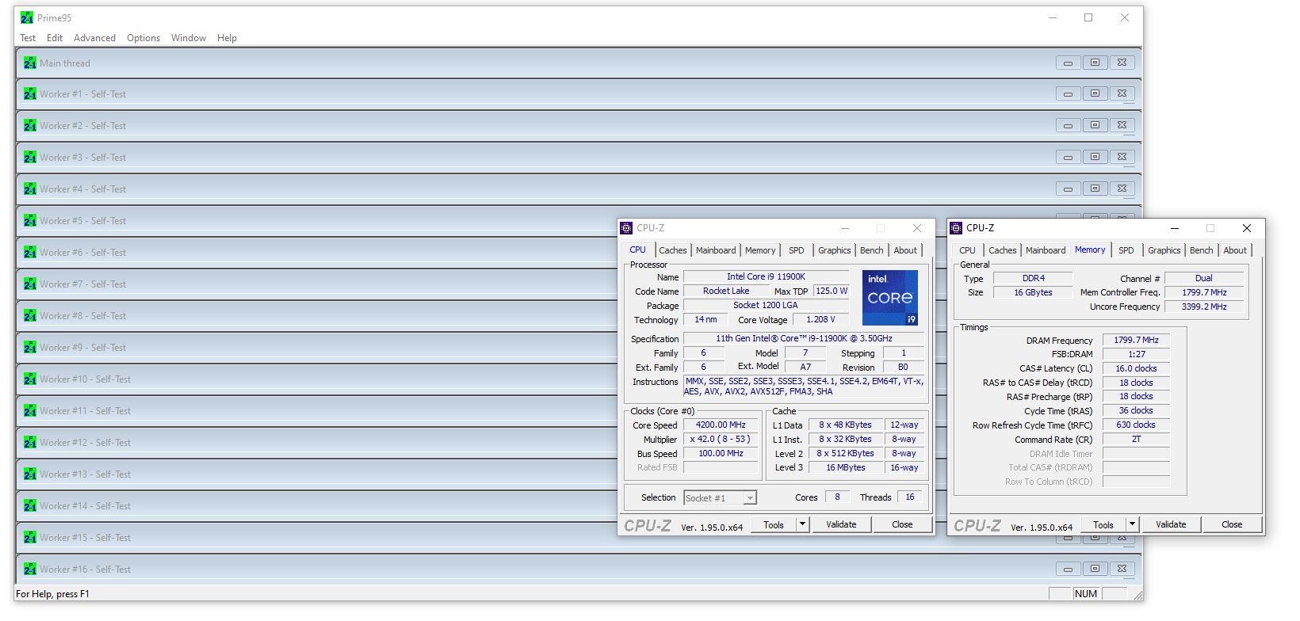Click the Worker #1 Self-Test icon
This screenshot has height=621, width=1300.
[x=30, y=93]
